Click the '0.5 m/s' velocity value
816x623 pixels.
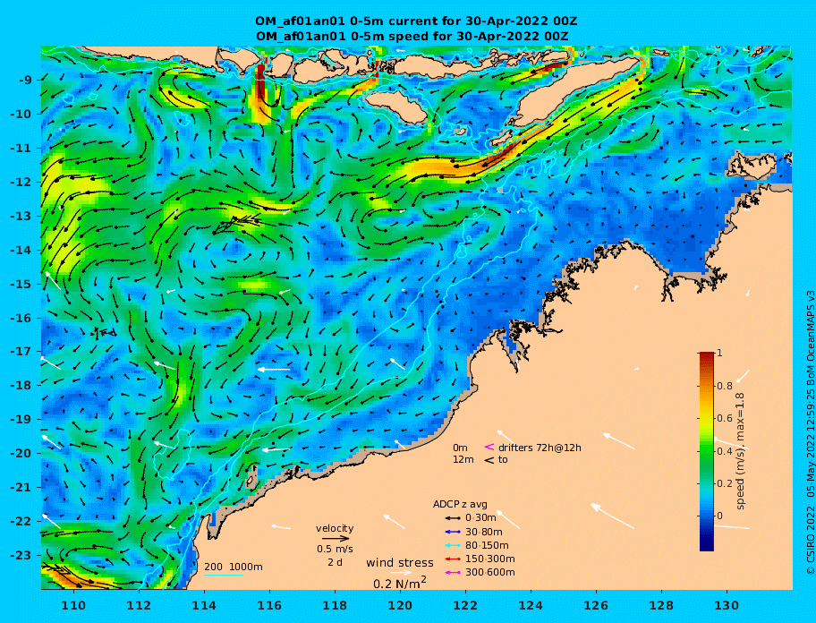click(x=335, y=549)
